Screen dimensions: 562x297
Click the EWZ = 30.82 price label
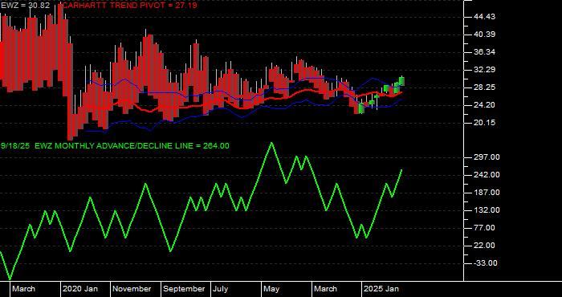(x=25, y=6)
